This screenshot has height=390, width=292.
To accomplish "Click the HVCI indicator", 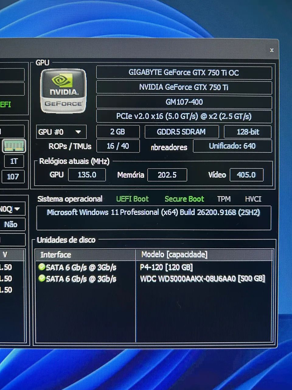I will [x=253, y=199].
